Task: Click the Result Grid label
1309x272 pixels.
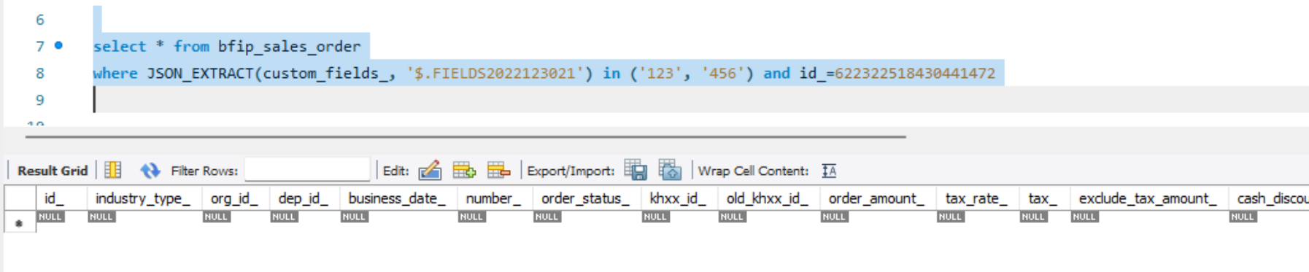Action: click(x=53, y=171)
